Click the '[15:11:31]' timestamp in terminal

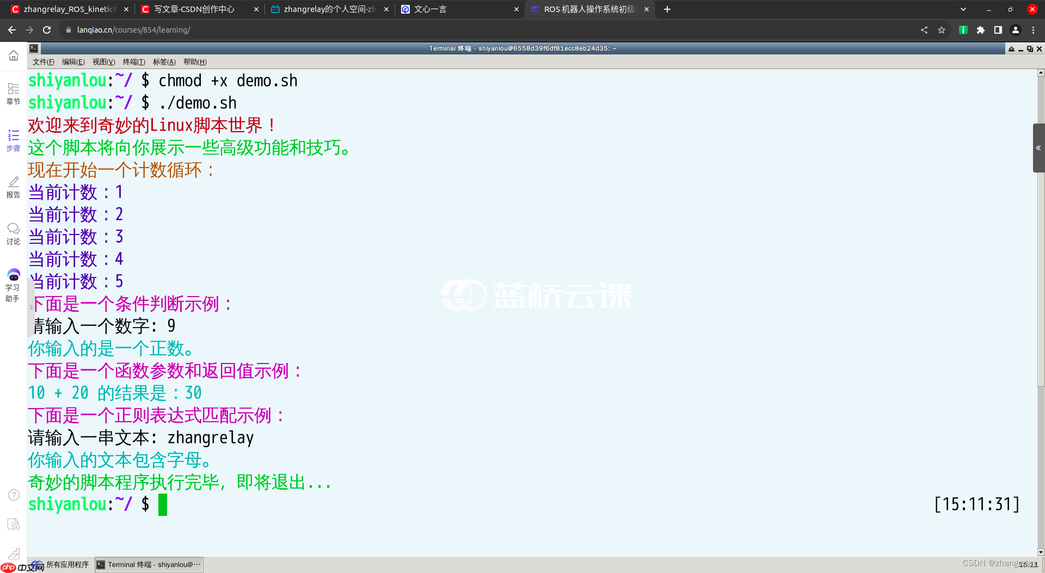click(x=977, y=504)
